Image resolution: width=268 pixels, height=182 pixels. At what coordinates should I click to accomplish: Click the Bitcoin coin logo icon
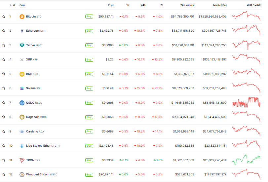click(x=22, y=17)
